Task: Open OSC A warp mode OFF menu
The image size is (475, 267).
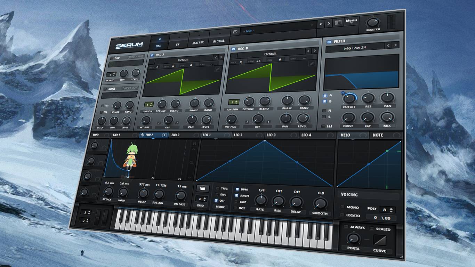Action: 168,128
